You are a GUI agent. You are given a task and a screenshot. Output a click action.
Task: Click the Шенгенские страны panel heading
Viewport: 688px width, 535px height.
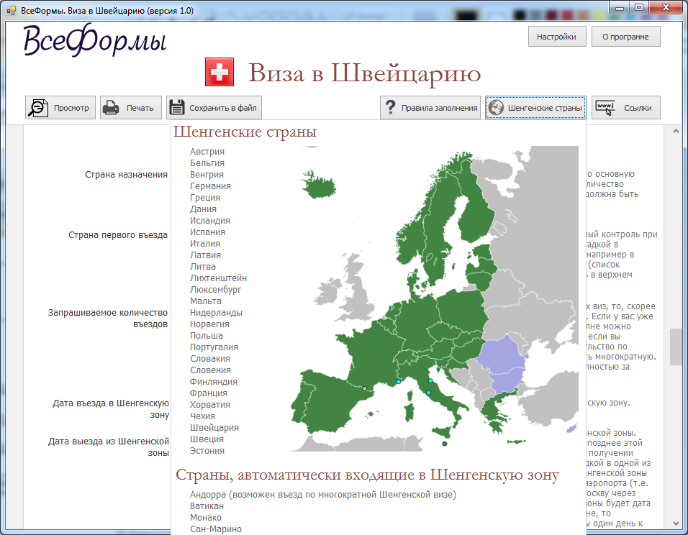coord(245,132)
